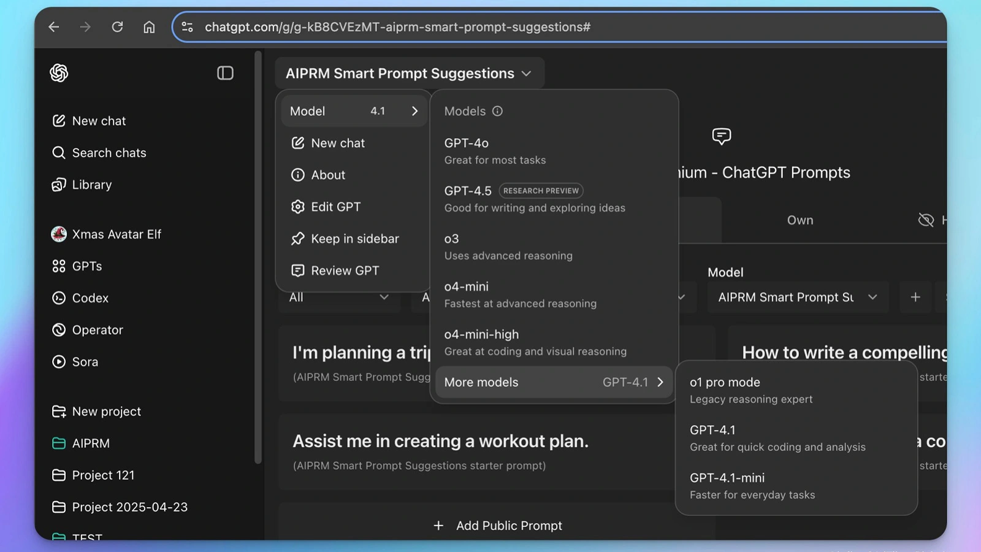Choose o3 advanced reasoning model
The width and height of the screenshot is (981, 552).
[554, 247]
